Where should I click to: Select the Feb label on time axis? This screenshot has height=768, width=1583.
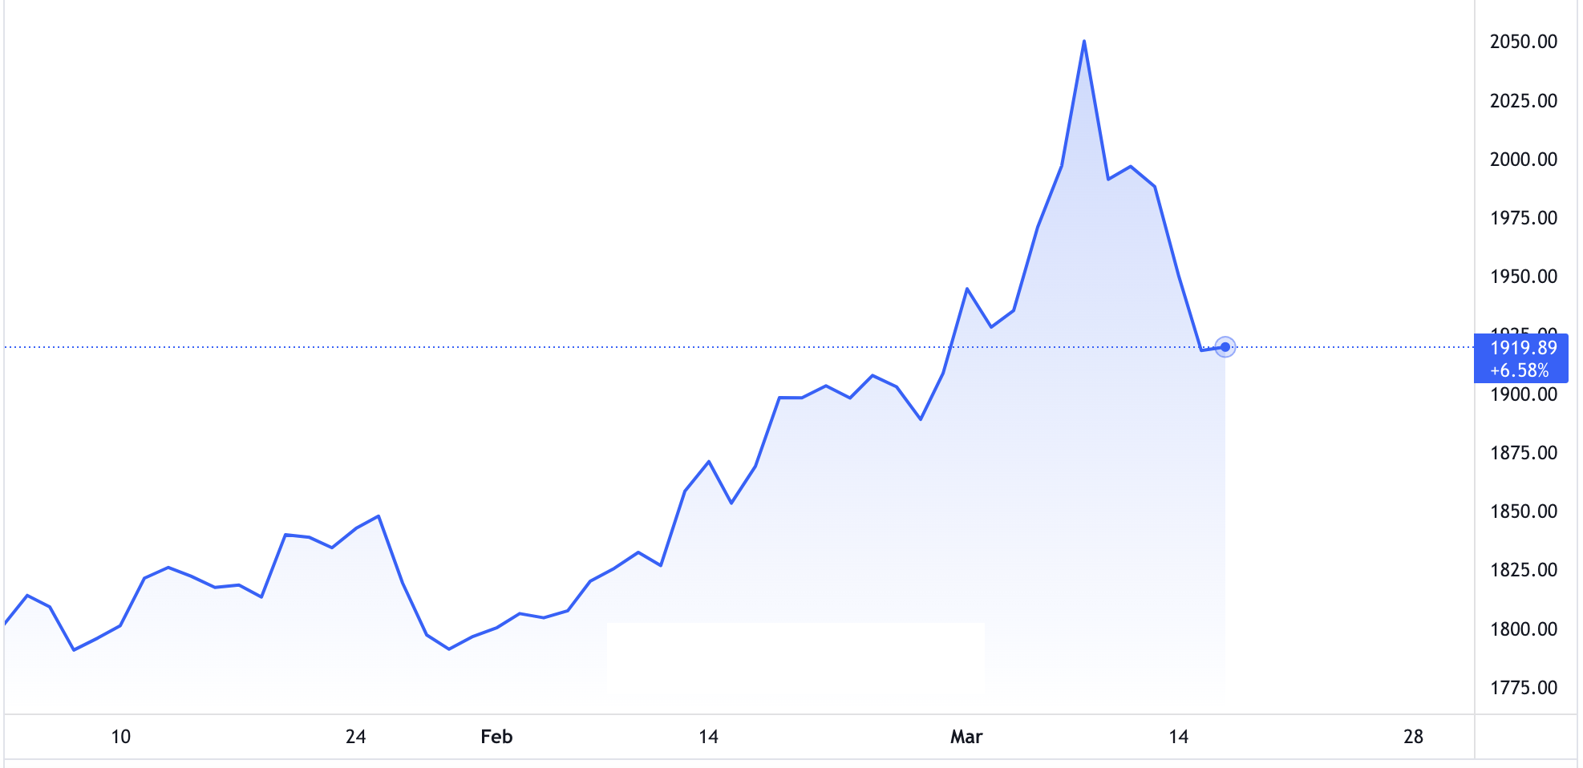[496, 738]
